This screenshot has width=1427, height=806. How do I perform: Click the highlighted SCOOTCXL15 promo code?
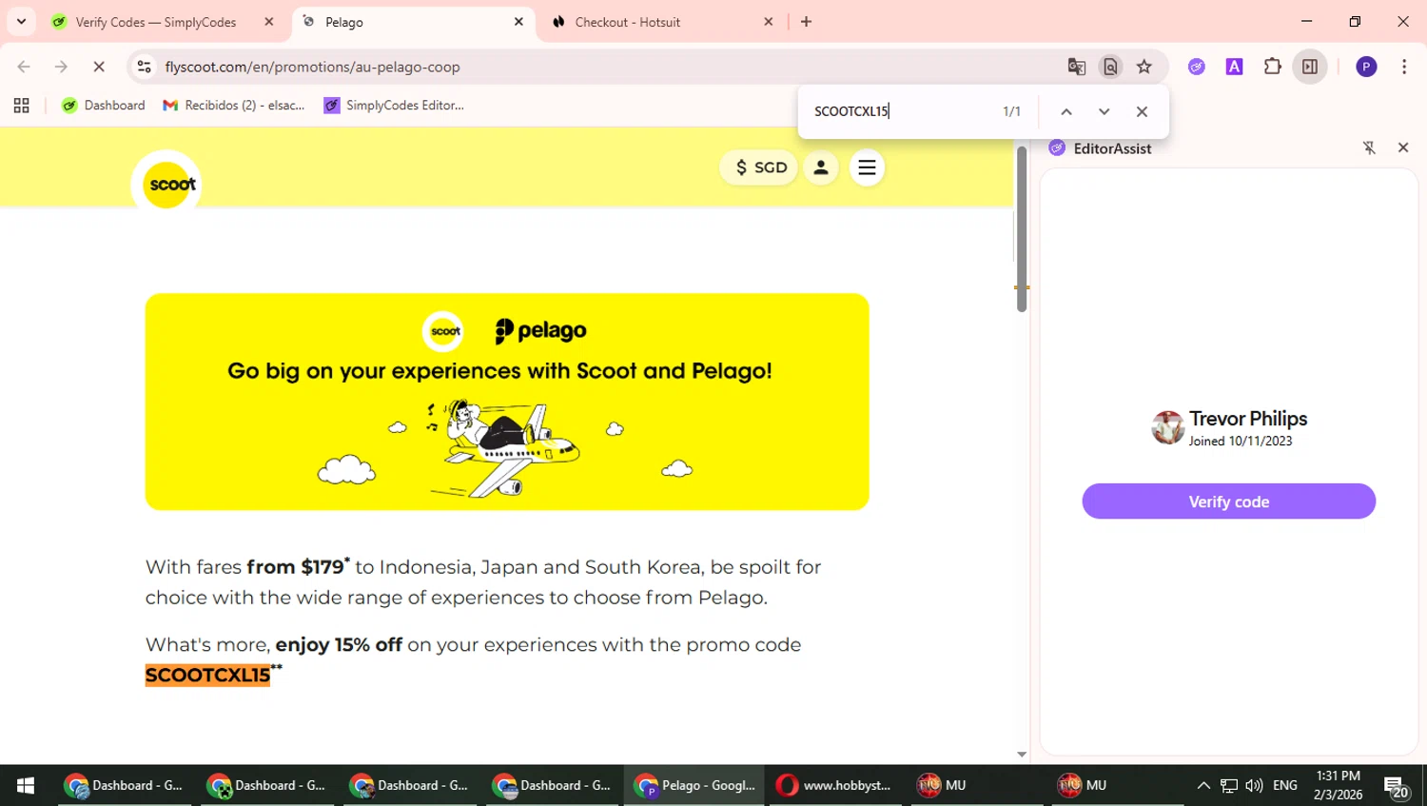pyautogui.click(x=207, y=675)
